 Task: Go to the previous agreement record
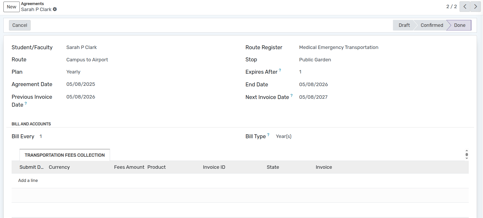[x=465, y=7]
